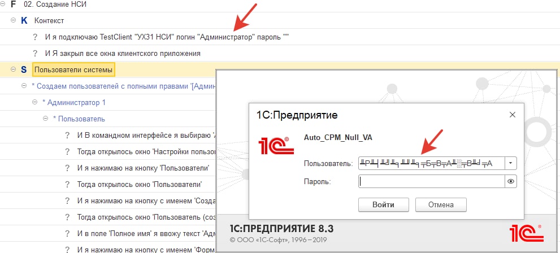The width and height of the screenshot is (560, 253).
Task: Select step 'Тогда открылось окно Пользователи'
Action: click(x=140, y=185)
